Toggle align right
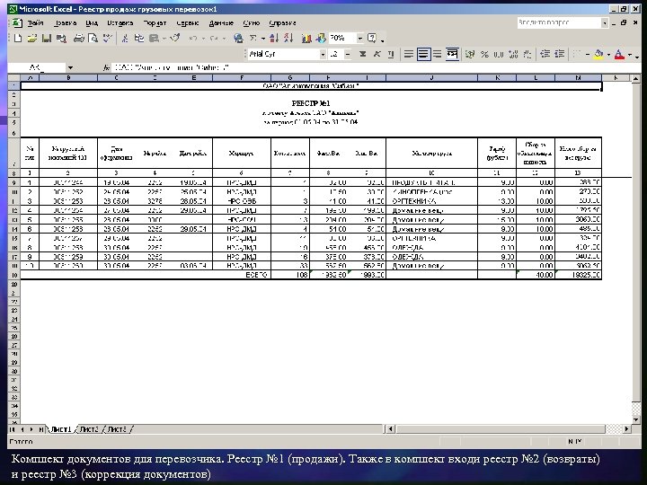 tap(438, 54)
